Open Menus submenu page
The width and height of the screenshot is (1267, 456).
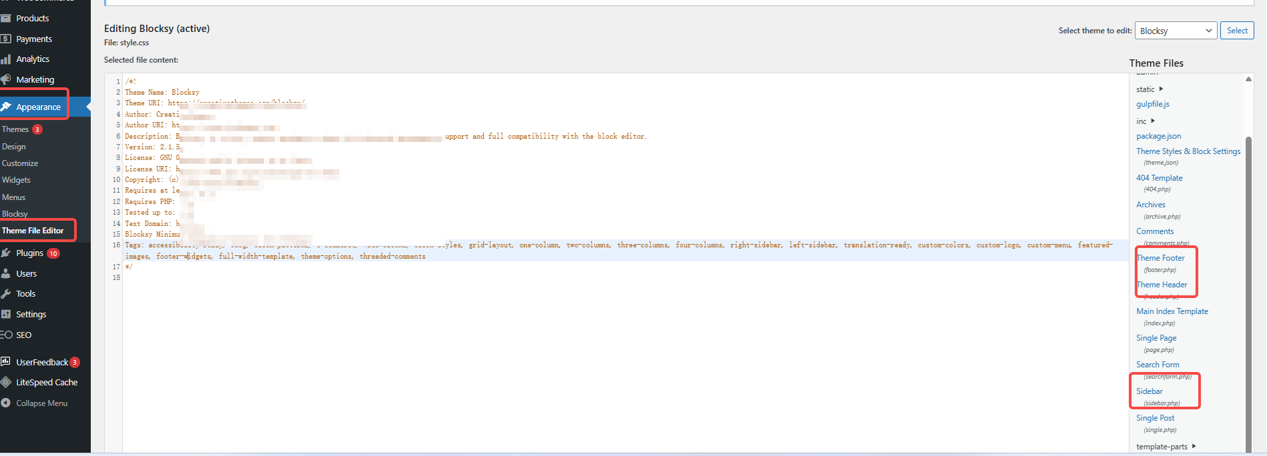point(13,197)
